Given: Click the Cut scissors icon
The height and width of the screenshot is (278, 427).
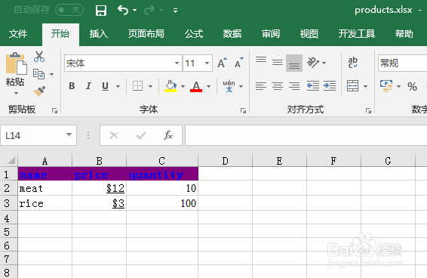Looking at the screenshot, I should [x=39, y=57].
